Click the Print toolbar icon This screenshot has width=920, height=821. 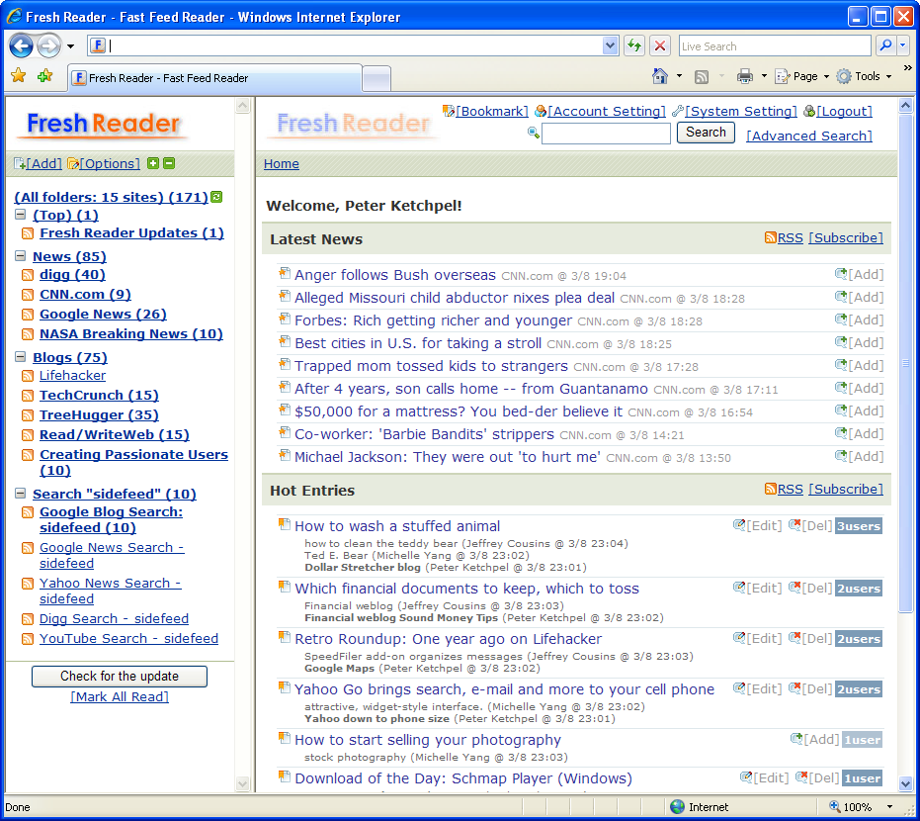745,76
